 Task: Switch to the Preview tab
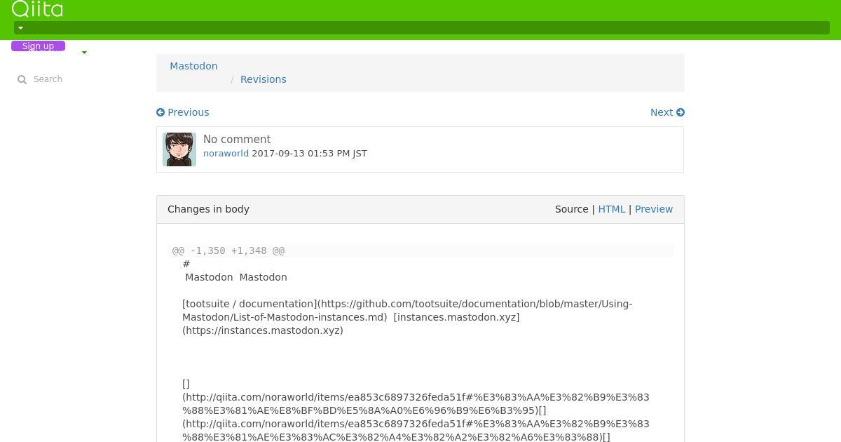(654, 209)
